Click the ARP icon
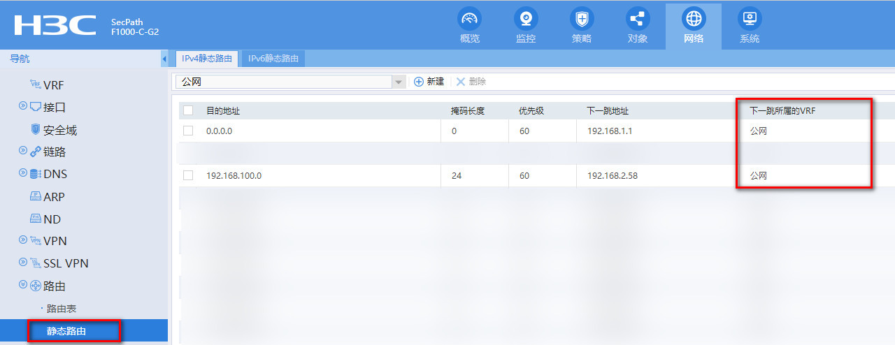 [36, 196]
